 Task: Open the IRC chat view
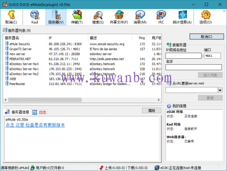click(161, 17)
